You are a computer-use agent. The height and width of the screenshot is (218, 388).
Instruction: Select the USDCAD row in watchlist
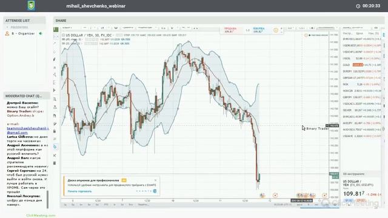click(x=361, y=104)
